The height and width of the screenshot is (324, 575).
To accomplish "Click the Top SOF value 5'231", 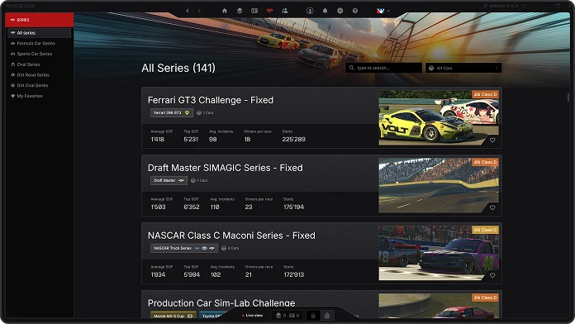I will pos(191,140).
